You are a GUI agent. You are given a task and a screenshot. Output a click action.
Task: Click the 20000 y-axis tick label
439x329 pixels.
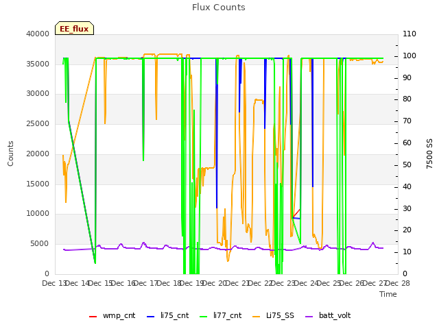coord(38,154)
